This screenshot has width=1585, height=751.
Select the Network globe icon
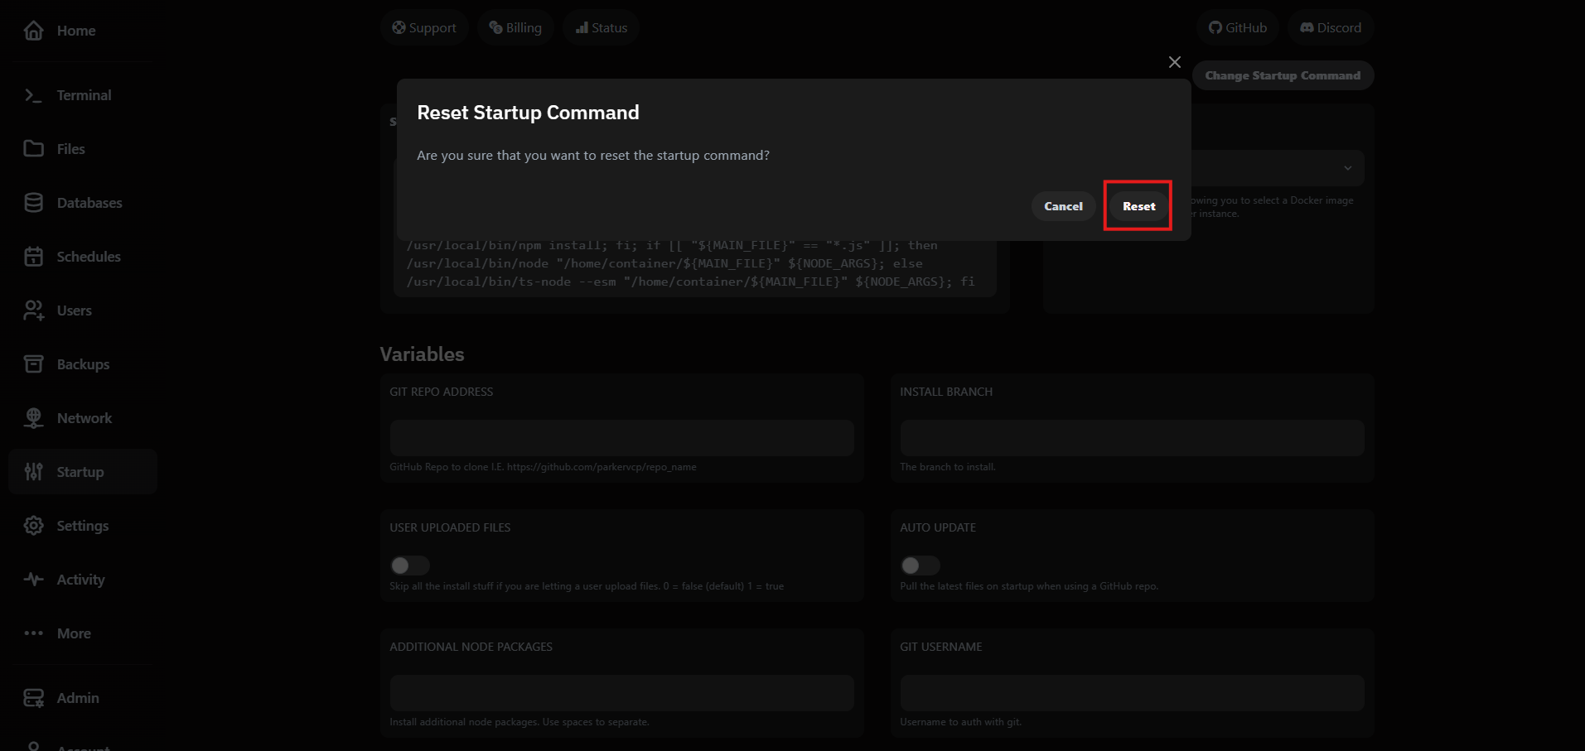pos(33,417)
